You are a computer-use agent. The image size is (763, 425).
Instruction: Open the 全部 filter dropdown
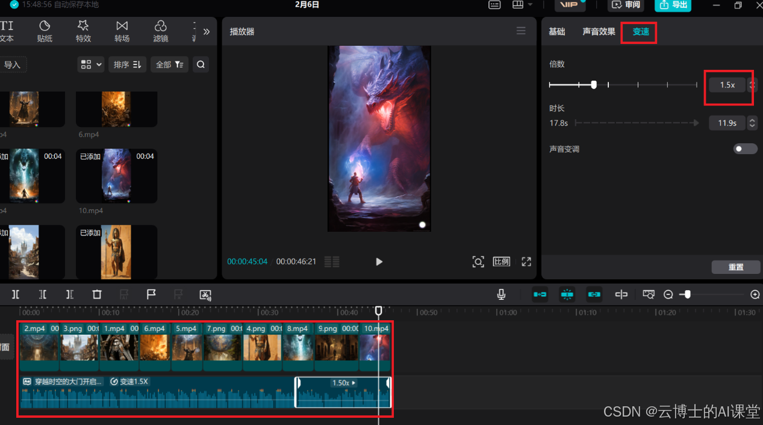(x=169, y=64)
